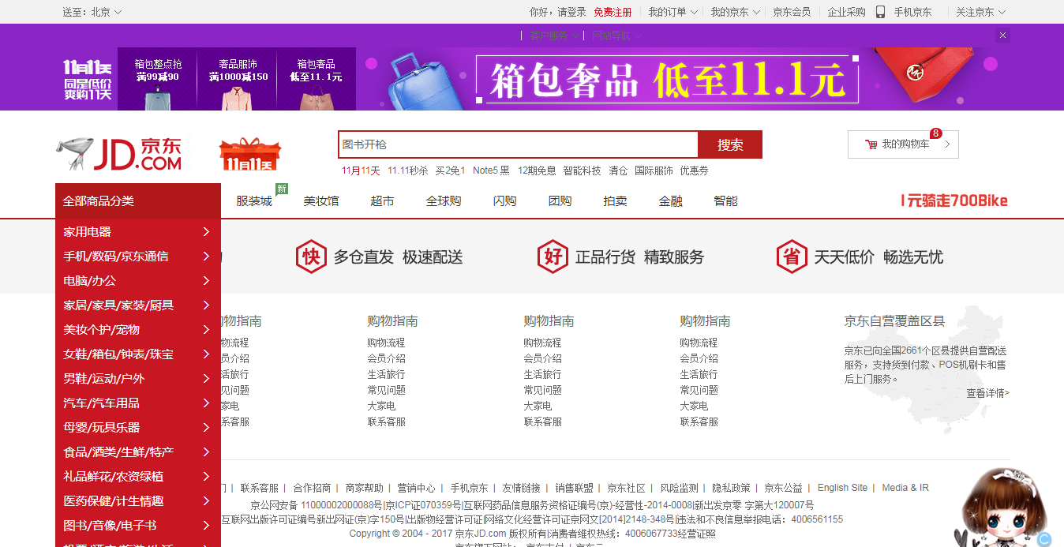Screen dimensions: 1064x547
Task: Click the 11.11 gift box promo icon
Action: point(250,155)
